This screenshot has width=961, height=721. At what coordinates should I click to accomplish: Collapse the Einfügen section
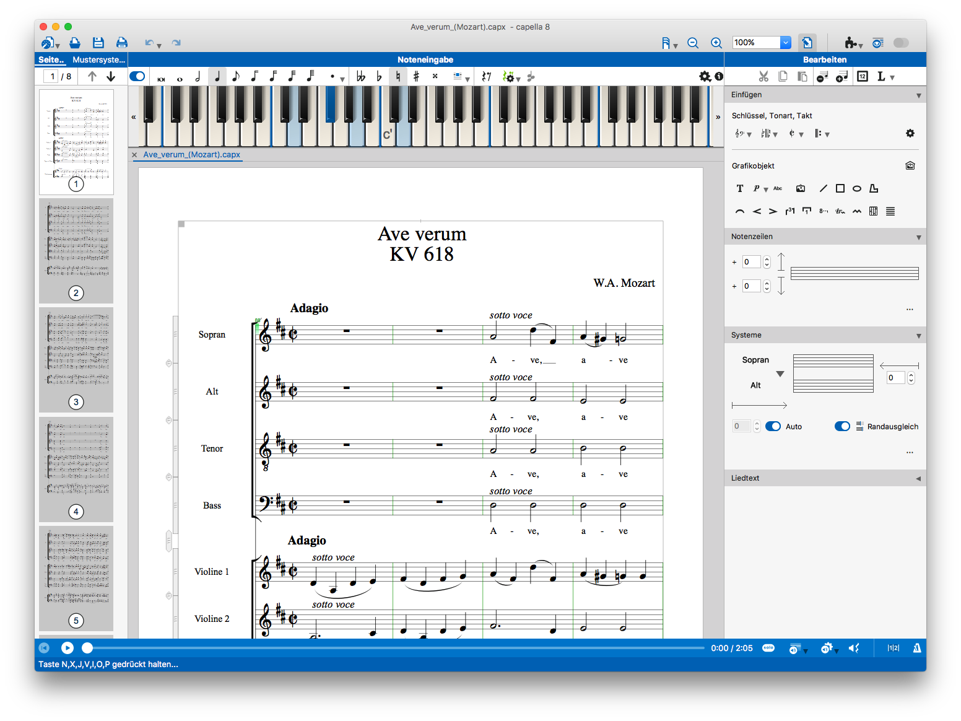(x=918, y=95)
